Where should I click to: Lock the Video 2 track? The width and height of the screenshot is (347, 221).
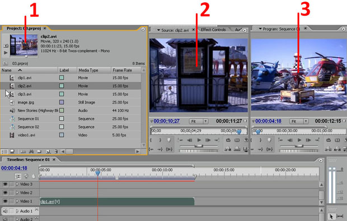click(x=12, y=192)
